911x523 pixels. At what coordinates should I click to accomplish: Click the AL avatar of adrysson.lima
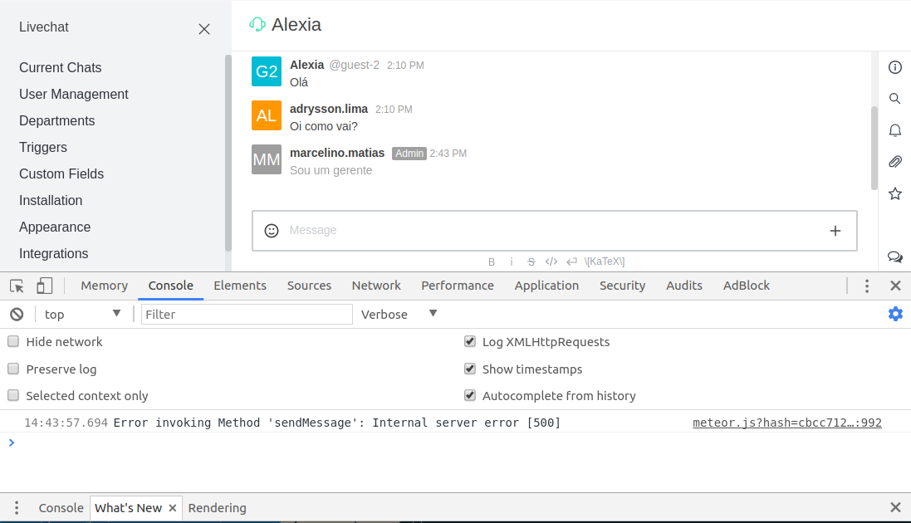267,115
